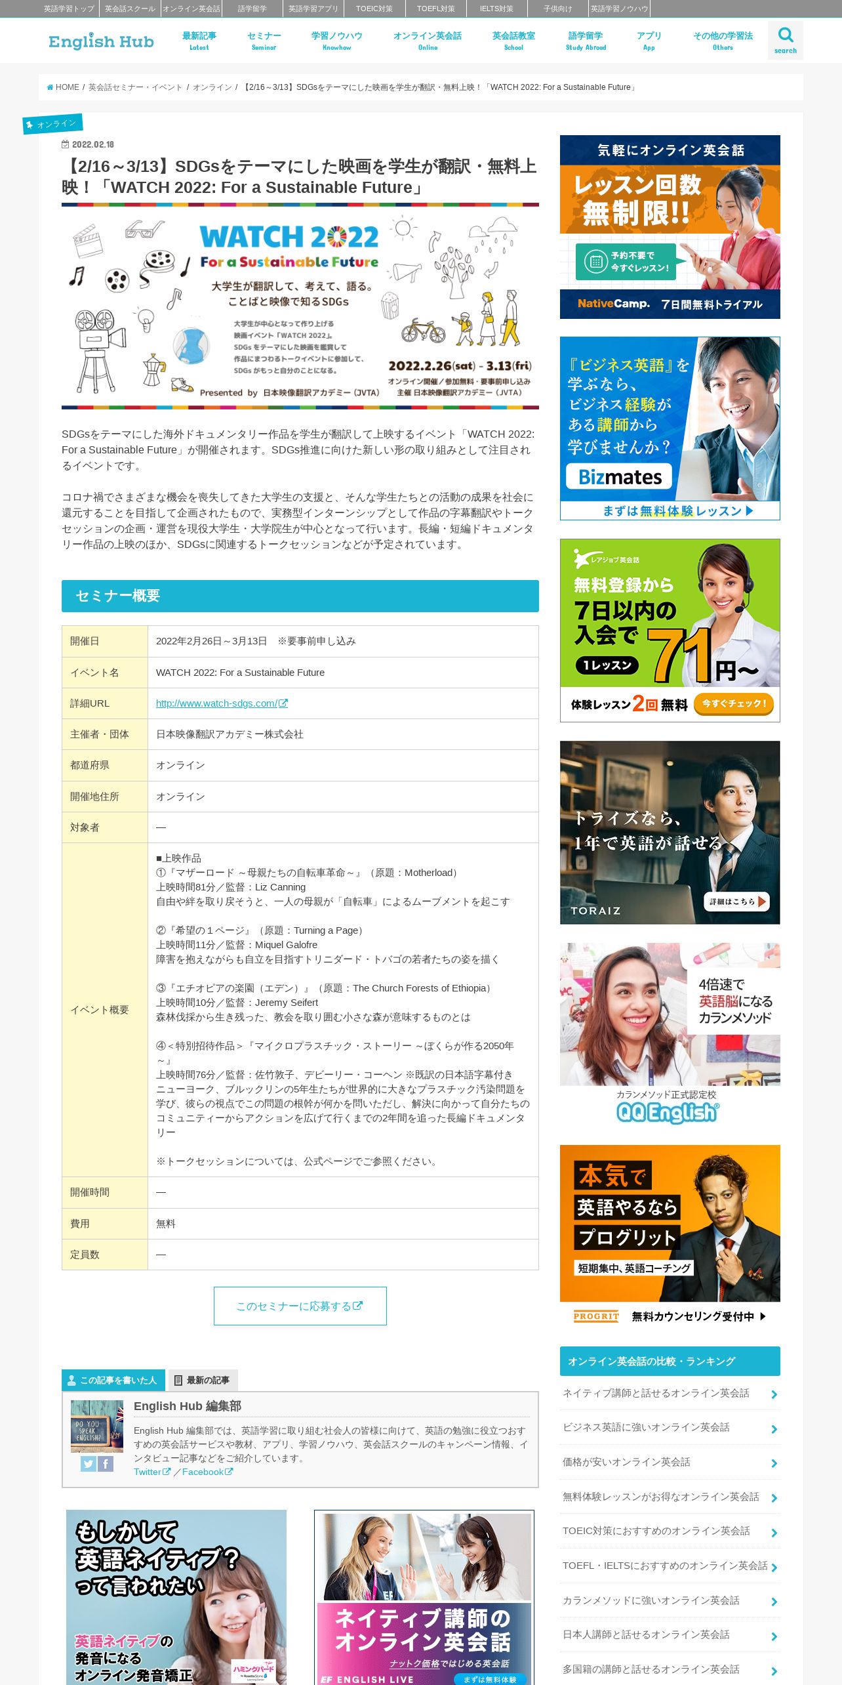Viewport: 842px width, 1685px height.
Task: Click the TORAIZ 詳細はこちら ad
Action: tap(670, 833)
